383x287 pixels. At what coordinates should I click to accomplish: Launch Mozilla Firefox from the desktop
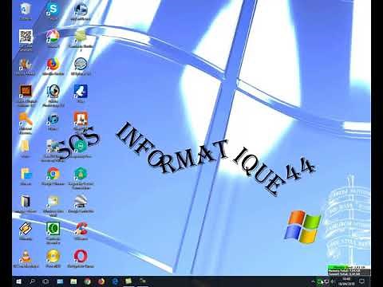53,64
